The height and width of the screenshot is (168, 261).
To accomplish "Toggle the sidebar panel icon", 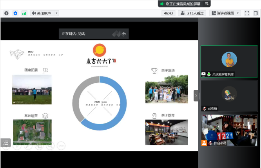I will tap(256, 13).
